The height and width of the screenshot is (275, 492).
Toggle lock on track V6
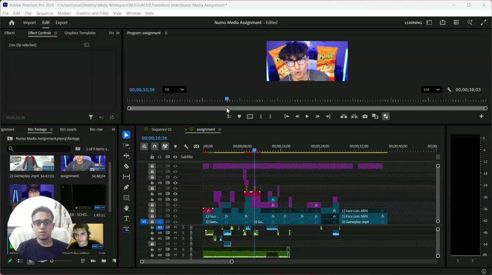click(152, 194)
